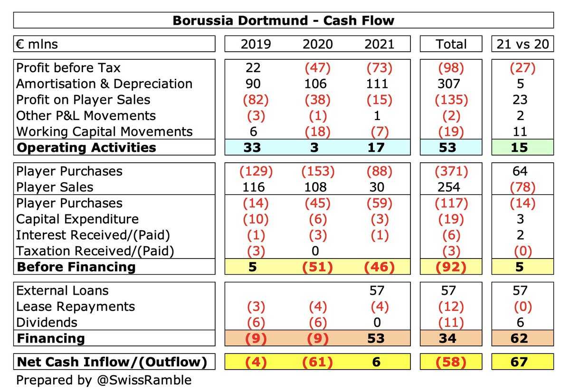Select the 'Player Sales' row label
Viewport: 570px width, 390px height.
(55, 187)
